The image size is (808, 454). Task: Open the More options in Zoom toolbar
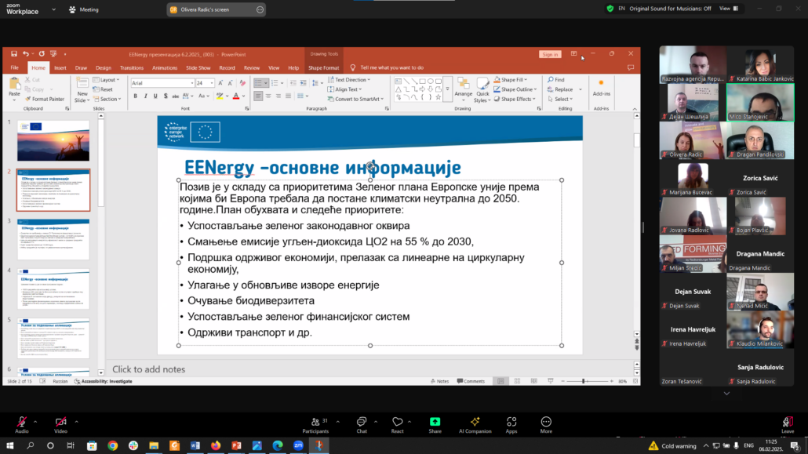546,425
